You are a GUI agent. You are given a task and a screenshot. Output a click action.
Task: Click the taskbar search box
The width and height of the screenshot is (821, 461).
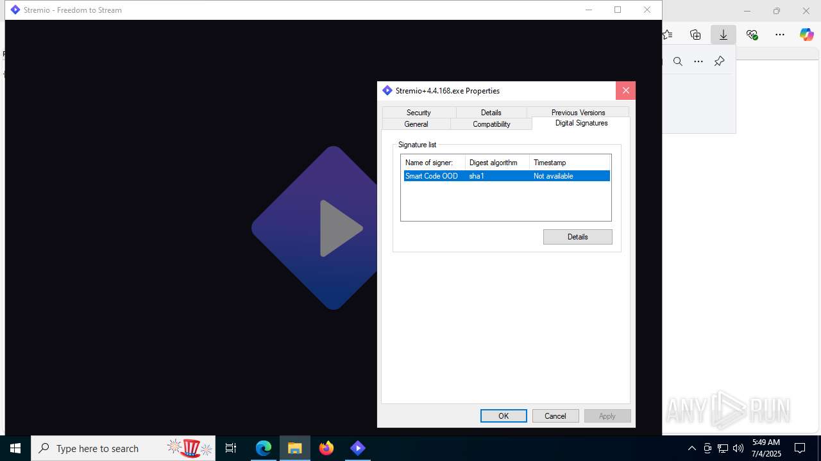coord(123,448)
